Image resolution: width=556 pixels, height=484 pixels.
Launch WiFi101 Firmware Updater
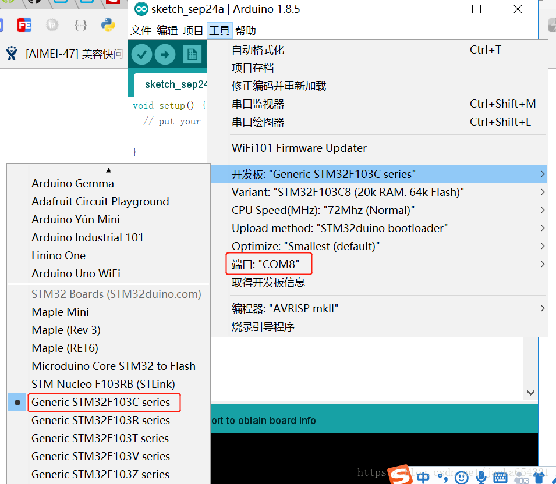(378, 148)
